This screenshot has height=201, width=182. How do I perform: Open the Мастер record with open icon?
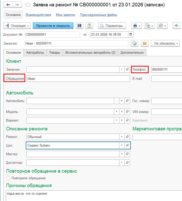[x=127, y=154]
